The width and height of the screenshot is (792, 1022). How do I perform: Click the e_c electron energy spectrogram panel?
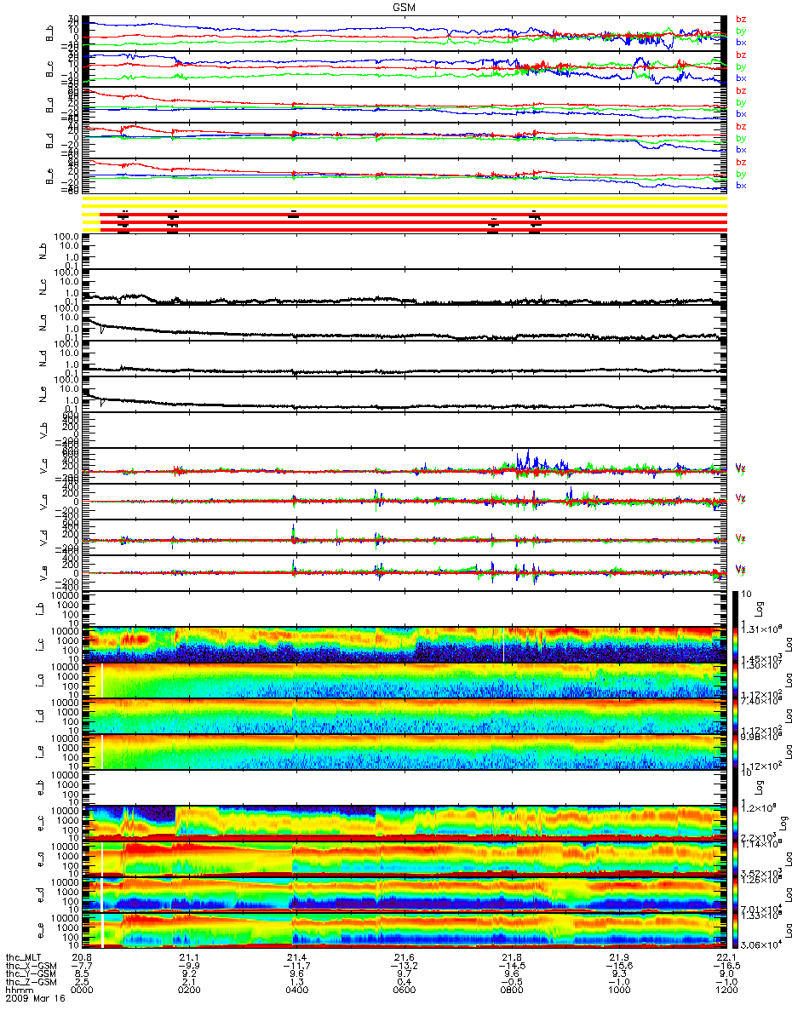click(404, 824)
